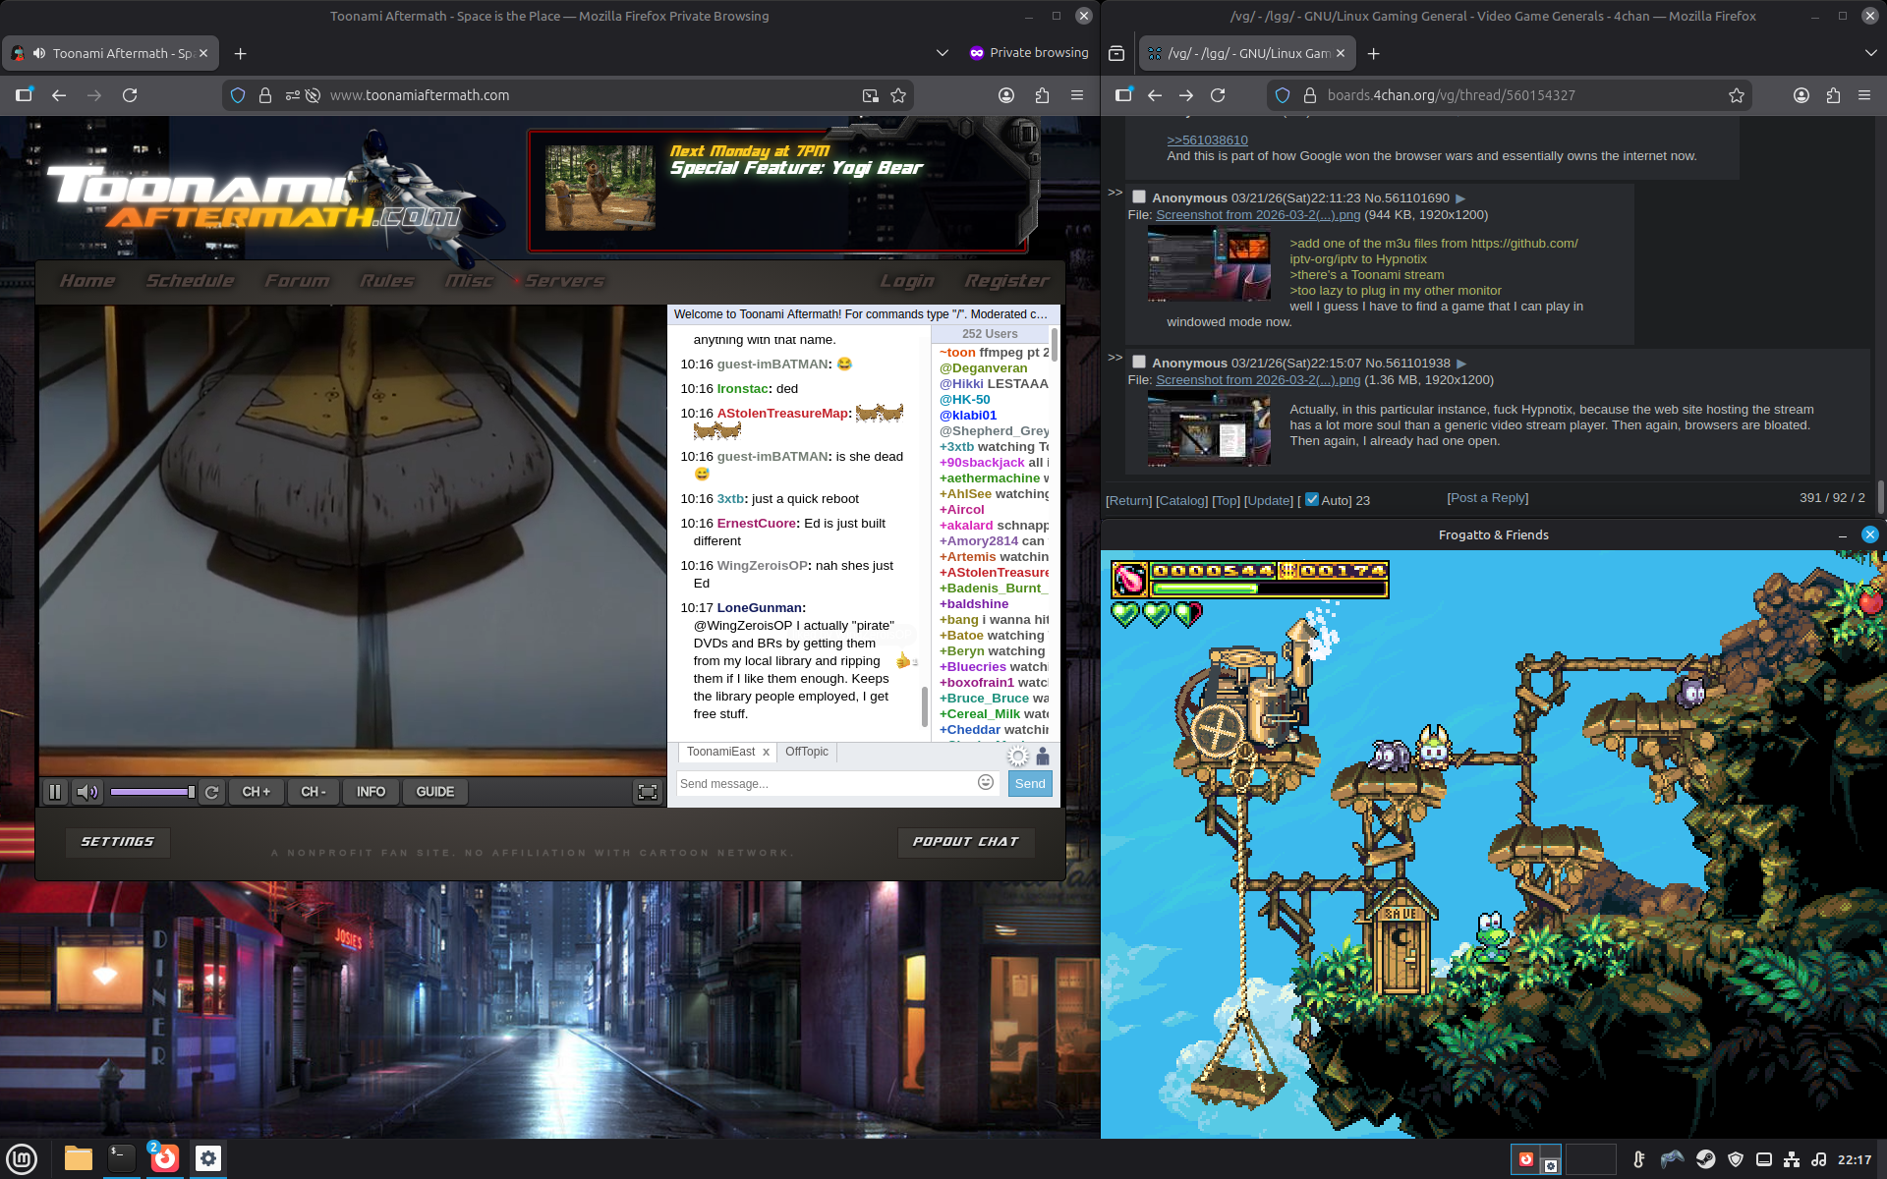Image resolution: width=1887 pixels, height=1179 pixels.
Task: Toggle the Auto update checkbox
Action: pos(1312,499)
